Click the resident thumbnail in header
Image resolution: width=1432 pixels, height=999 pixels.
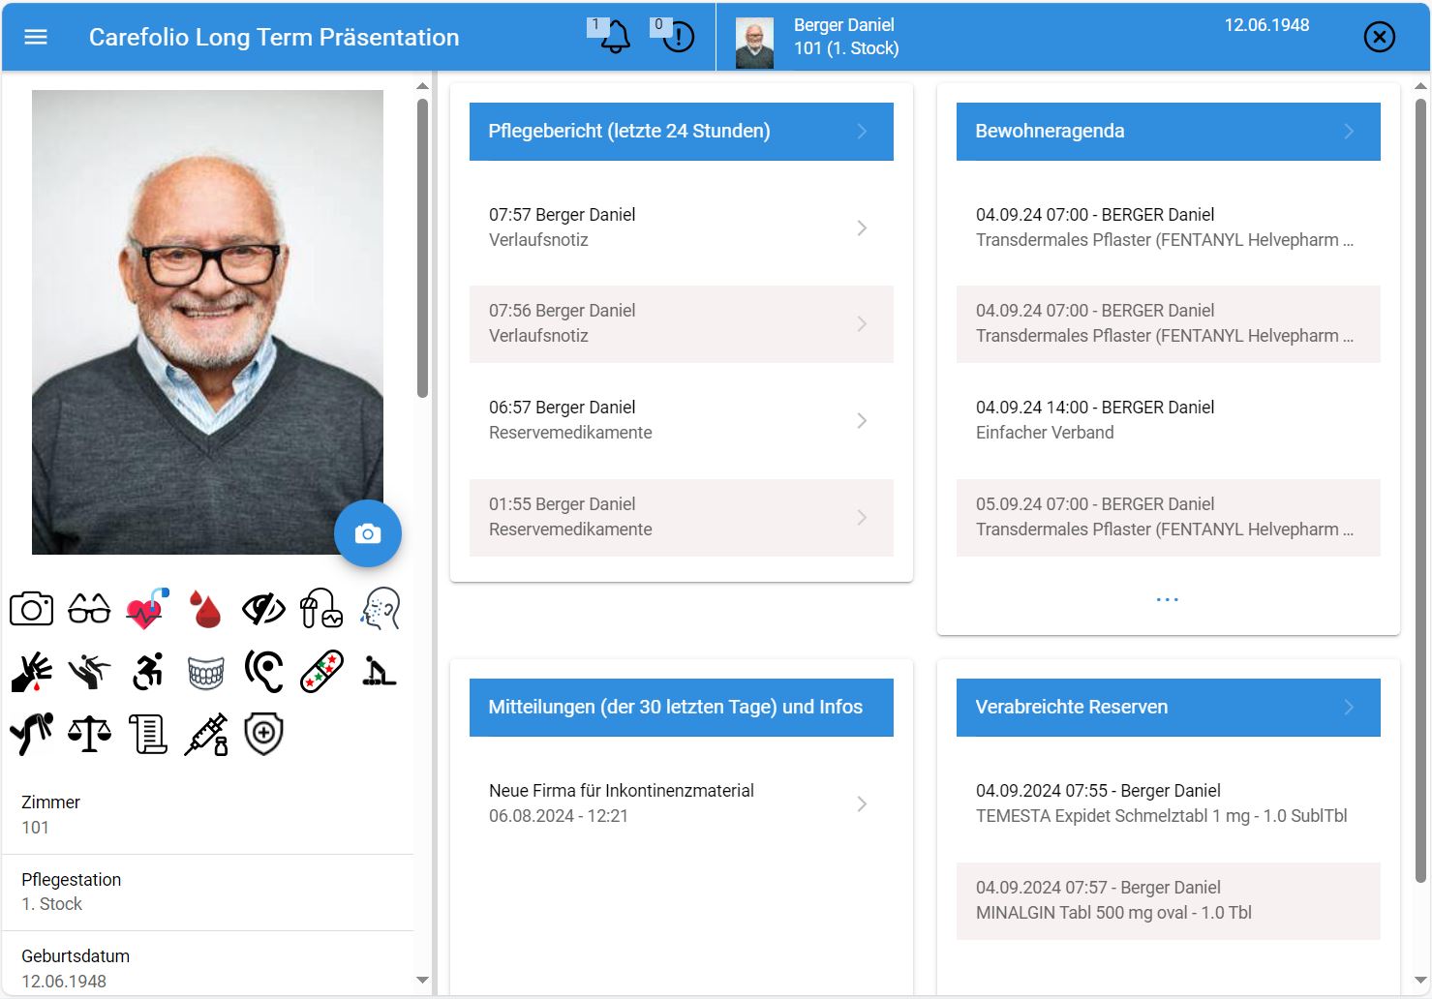(754, 44)
